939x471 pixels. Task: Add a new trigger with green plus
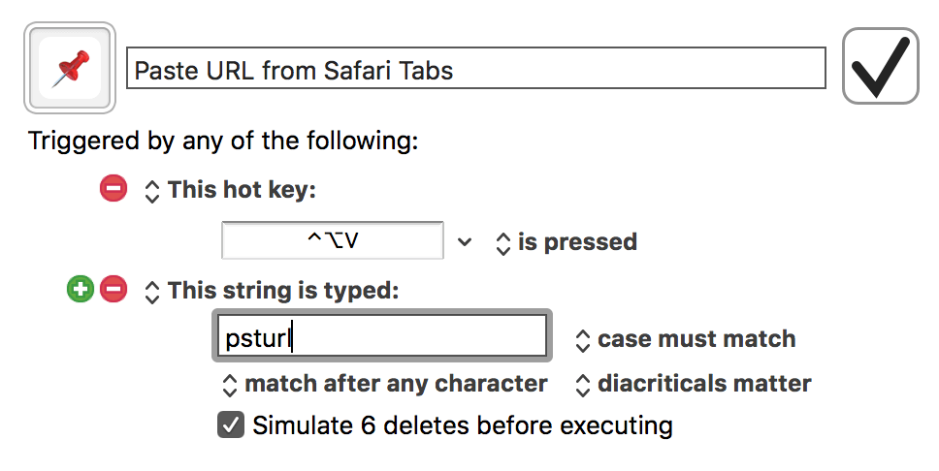[x=81, y=289]
